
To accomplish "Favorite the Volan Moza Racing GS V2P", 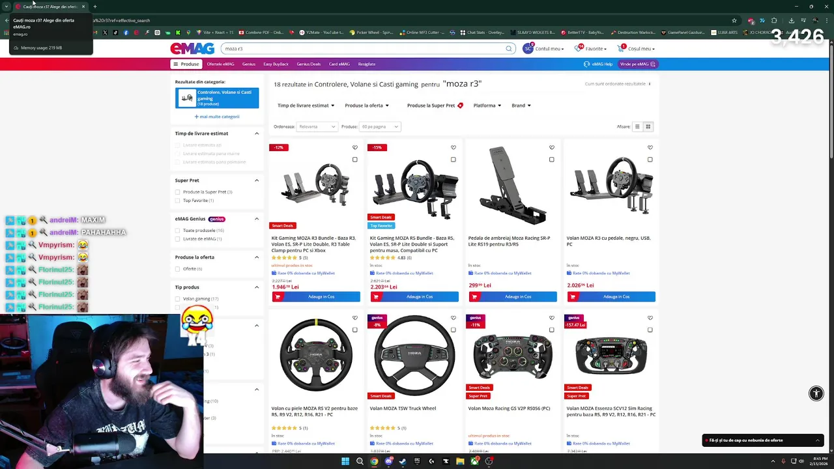I will 552,318.
